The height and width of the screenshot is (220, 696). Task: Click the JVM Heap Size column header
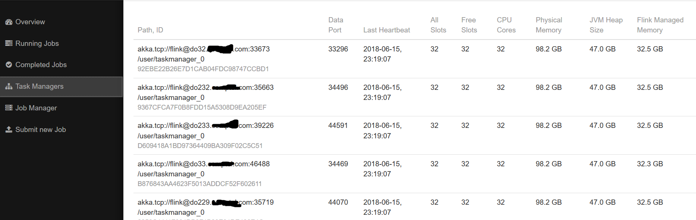click(x=606, y=25)
